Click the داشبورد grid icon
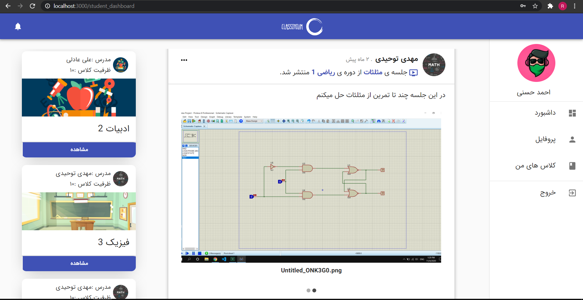 tap(572, 113)
